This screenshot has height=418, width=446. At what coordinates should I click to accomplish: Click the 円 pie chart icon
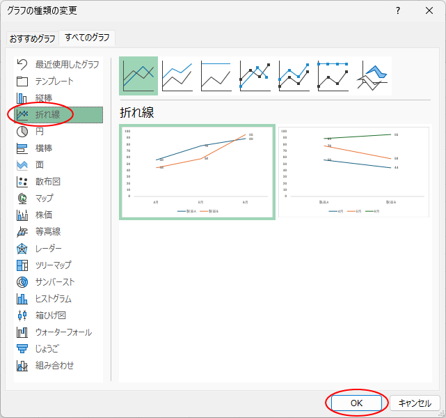[x=22, y=132]
